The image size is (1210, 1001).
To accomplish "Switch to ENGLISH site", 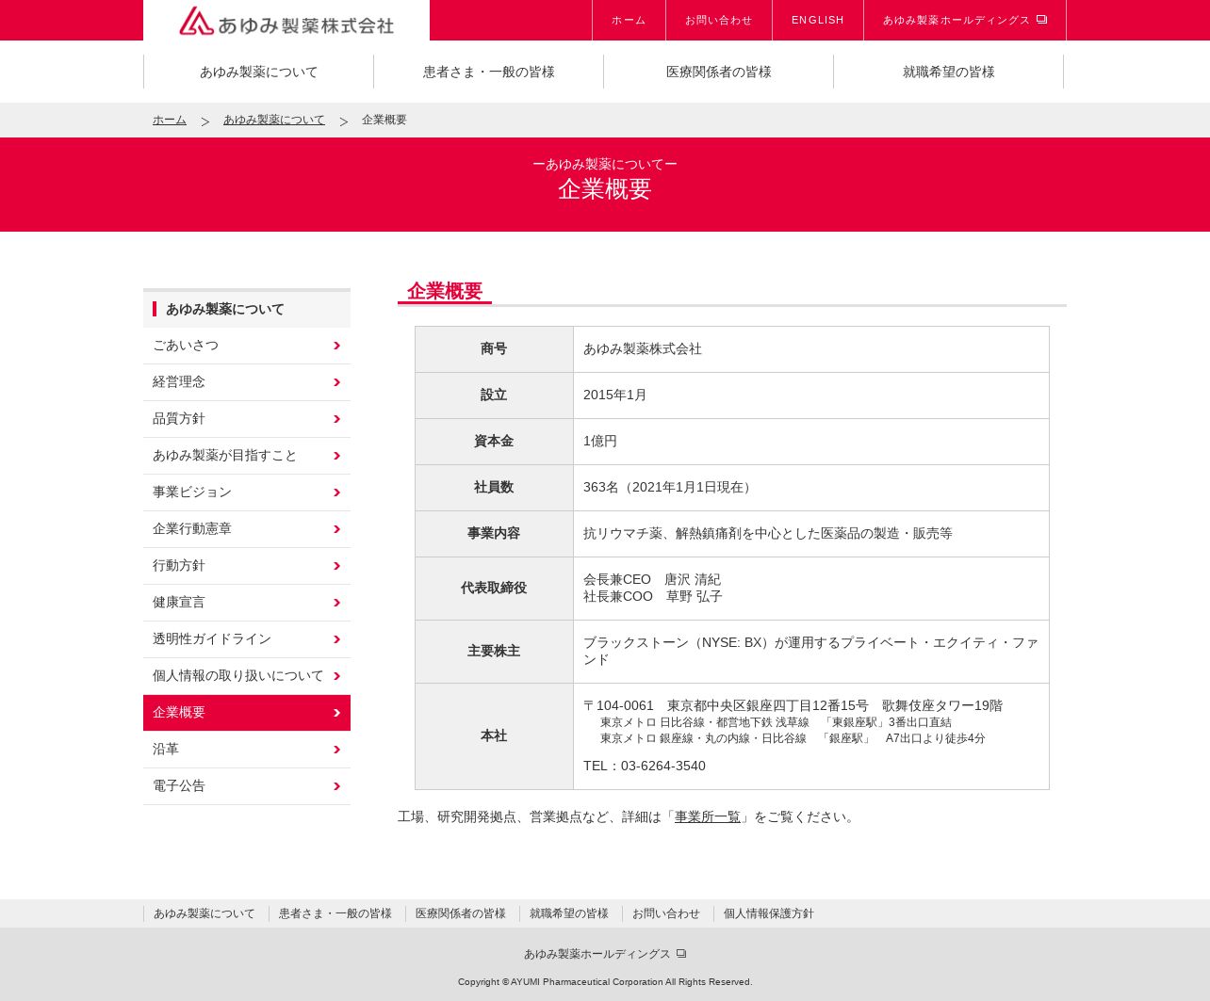I will [x=818, y=20].
